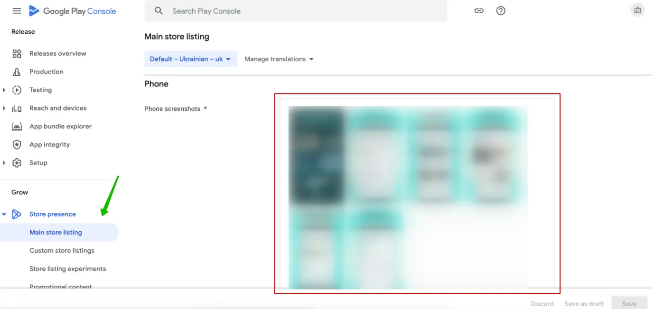The height and width of the screenshot is (309, 654).
Task: Expand the Reach and devices section
Action: (4, 108)
